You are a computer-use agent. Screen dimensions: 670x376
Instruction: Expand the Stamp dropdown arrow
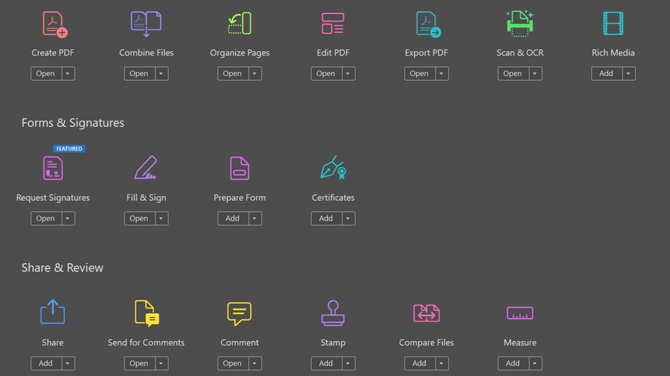coord(348,363)
